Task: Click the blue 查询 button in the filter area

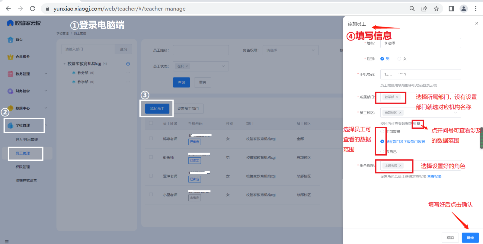Action: point(181,82)
